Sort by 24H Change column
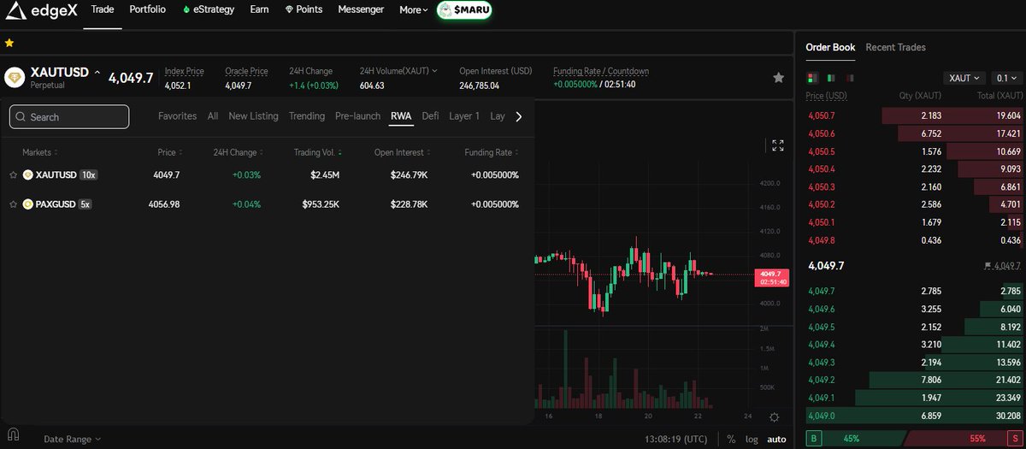Screen dimensions: 1026x449 pyautogui.click(x=239, y=152)
